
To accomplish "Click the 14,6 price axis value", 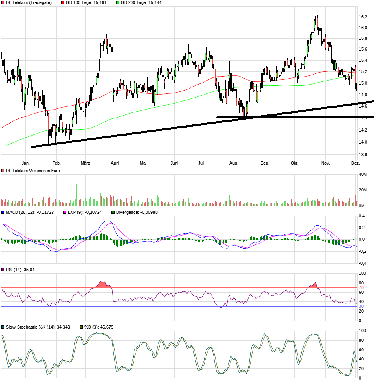I will click(363, 106).
